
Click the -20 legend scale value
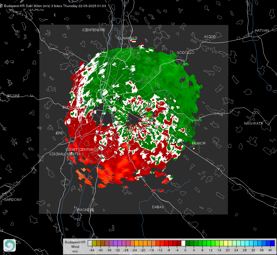click(143, 250)
